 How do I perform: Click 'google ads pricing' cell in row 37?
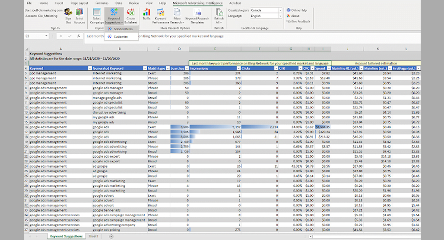pyautogui.click(x=120, y=230)
